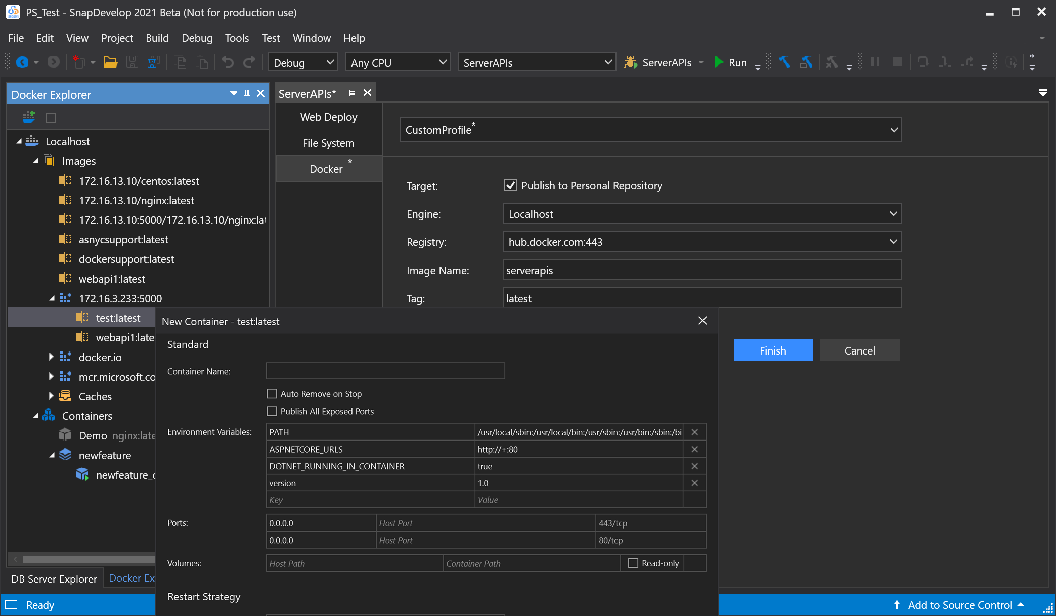The width and height of the screenshot is (1056, 616).
Task: Click the Paste toolbar icon
Action: (202, 62)
